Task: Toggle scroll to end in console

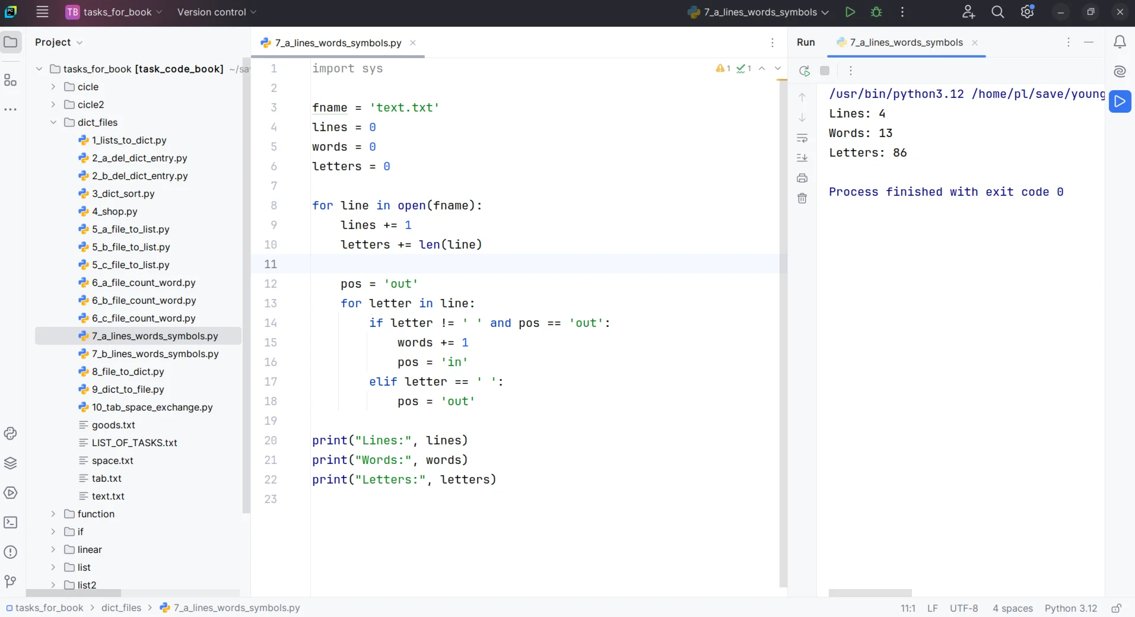Action: tap(802, 158)
